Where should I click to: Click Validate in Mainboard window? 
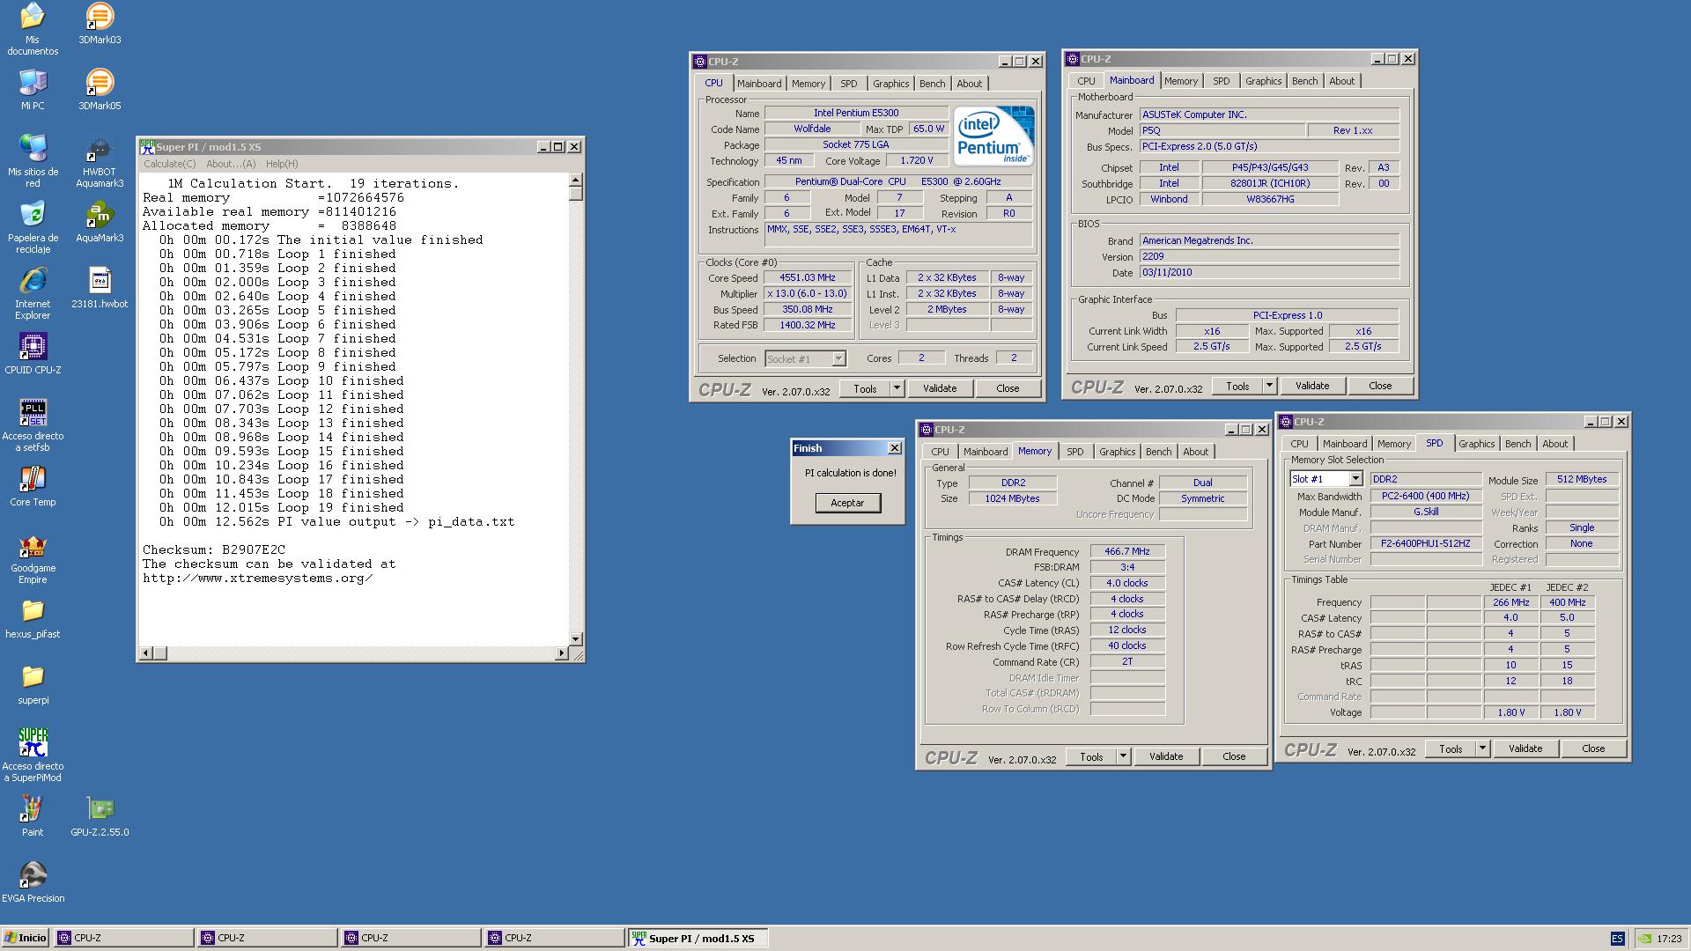(x=1311, y=386)
